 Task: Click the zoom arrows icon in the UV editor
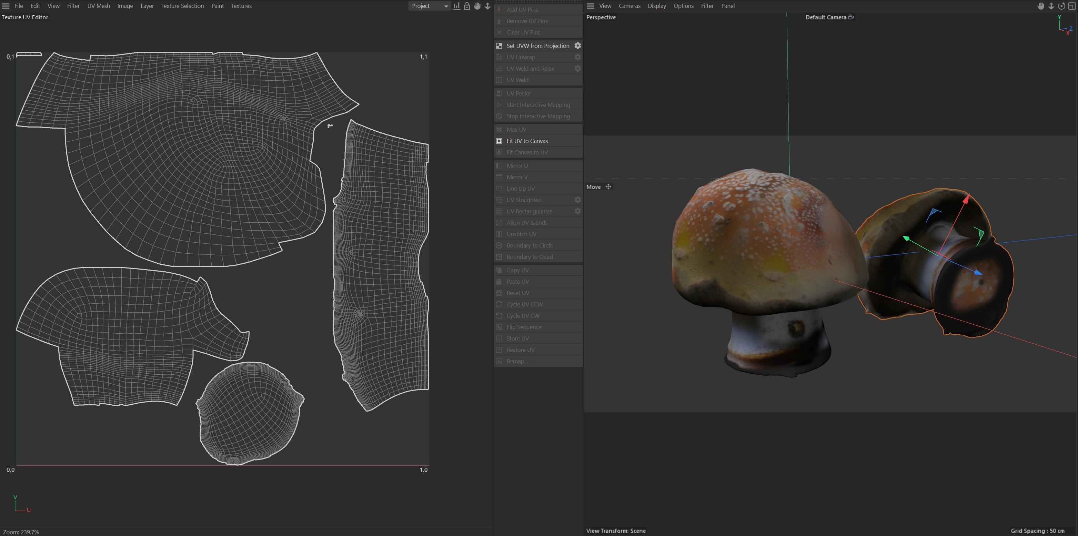(487, 6)
